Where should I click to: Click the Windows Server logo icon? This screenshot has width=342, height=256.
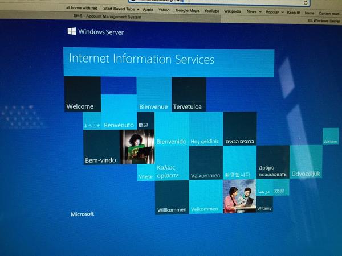coord(72,31)
